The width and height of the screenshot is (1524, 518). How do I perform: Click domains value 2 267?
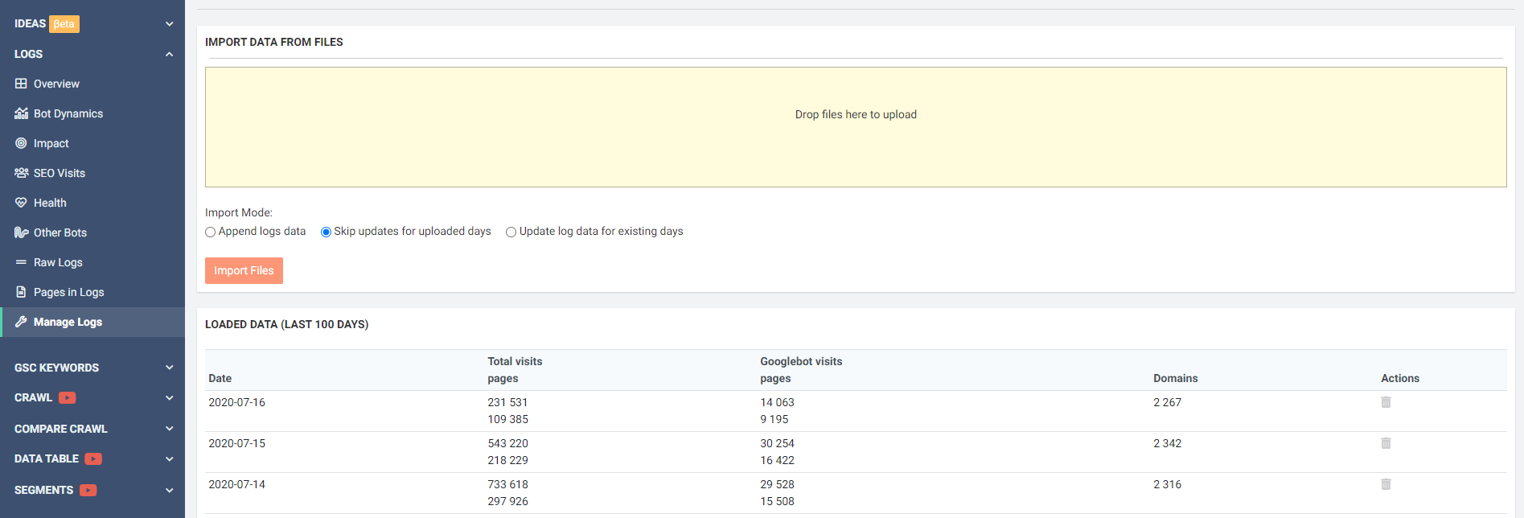tap(1167, 402)
